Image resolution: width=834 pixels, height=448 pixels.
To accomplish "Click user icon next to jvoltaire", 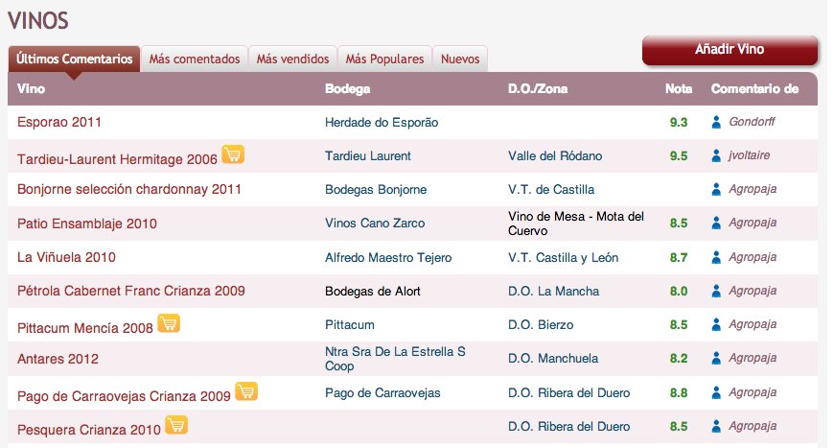I will pos(716,155).
